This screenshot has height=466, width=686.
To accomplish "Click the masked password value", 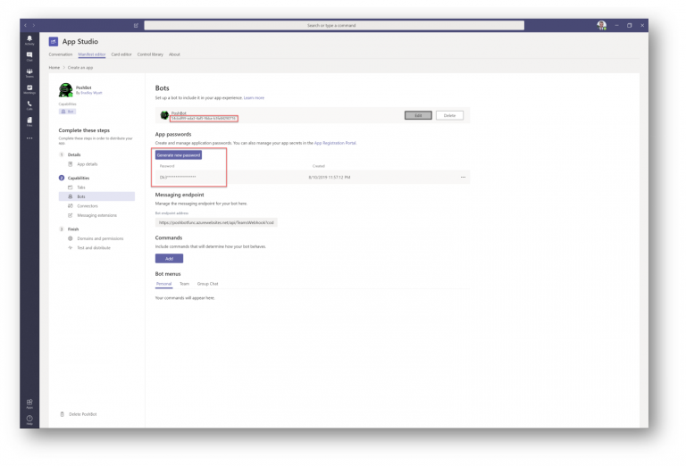I will tap(178, 177).
